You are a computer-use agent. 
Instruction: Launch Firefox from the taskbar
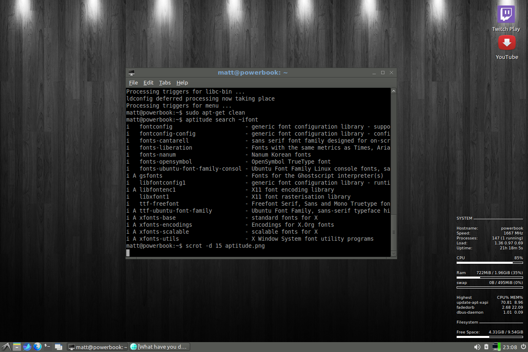coord(38,347)
